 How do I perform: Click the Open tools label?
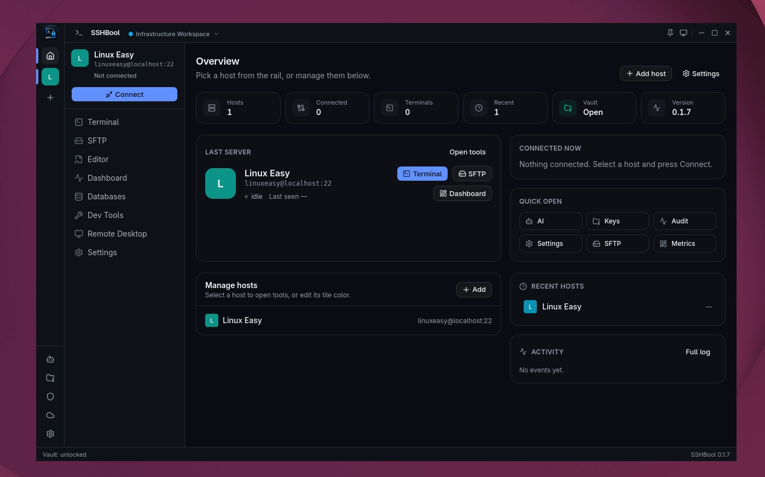click(467, 152)
